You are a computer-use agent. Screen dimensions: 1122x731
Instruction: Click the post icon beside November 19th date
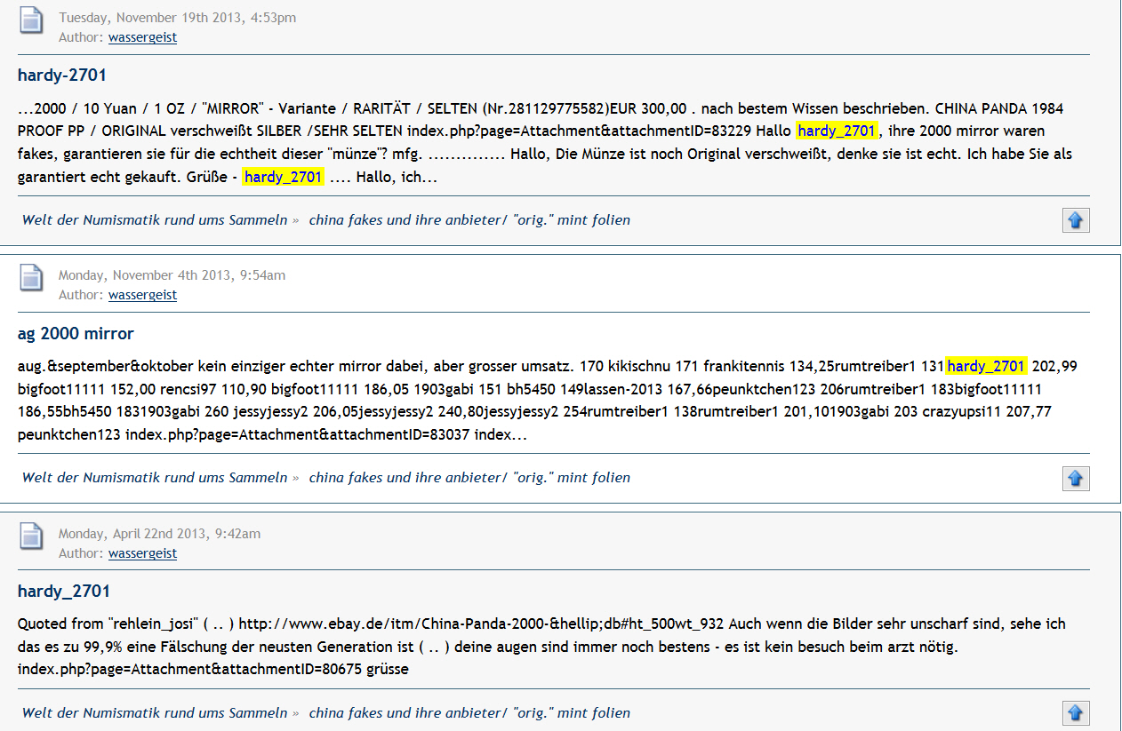click(x=32, y=20)
